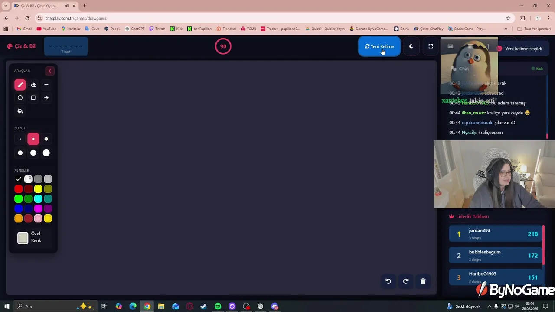This screenshot has width=555, height=312.
Task: Open the Çiz & Bil logo link
Action: click(21, 46)
